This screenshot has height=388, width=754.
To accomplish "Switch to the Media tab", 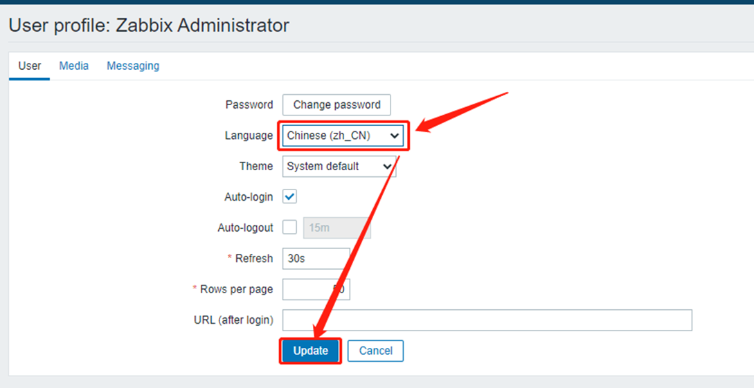I will pos(73,66).
